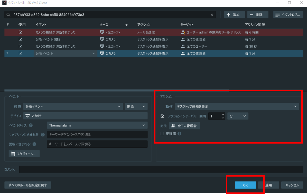The width and height of the screenshot is (307, 195).
Task: Click the デバイス 2 カメラ field
Action: click(x=85, y=116)
